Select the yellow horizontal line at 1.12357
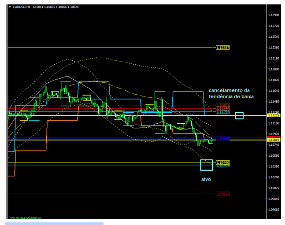This screenshot has height=225, width=285. click(x=110, y=48)
